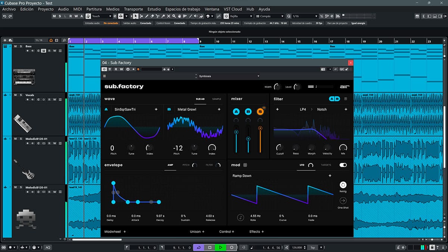
Task: Open the Archivo menu
Action: [x=9, y=9]
